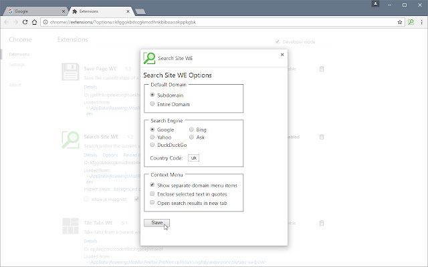Choose DuckDuckGo as search engine

(x=152, y=145)
